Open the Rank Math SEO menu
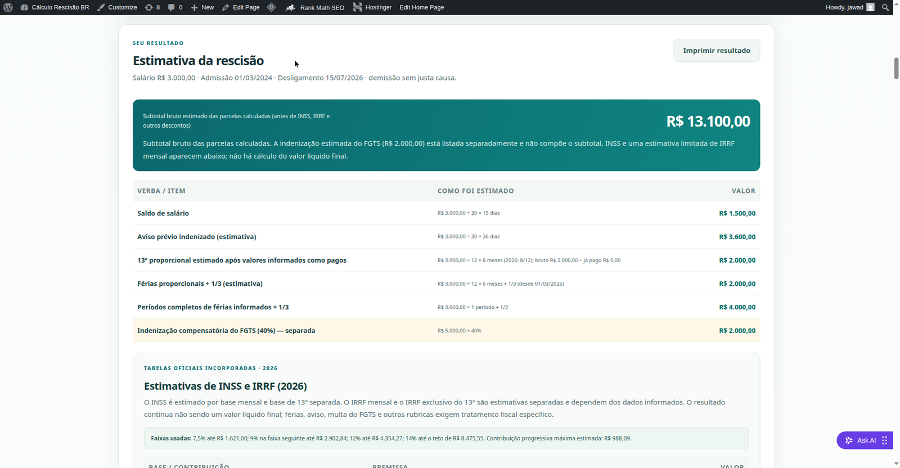Viewport: 900px width, 468px height. (315, 7)
